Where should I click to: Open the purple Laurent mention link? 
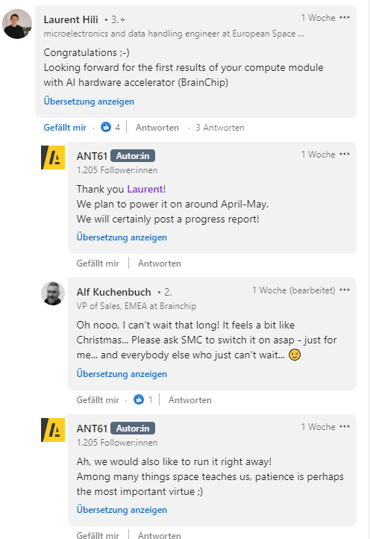145,189
